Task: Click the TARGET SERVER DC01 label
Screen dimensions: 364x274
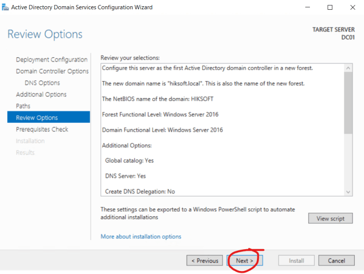Action: point(333,33)
